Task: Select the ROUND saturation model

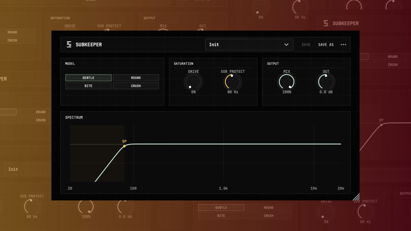Action: (136, 78)
